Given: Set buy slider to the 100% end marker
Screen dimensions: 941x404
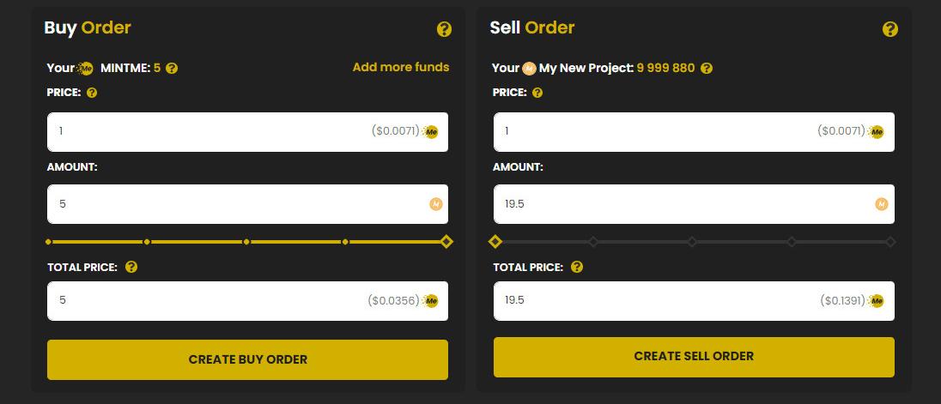Looking at the screenshot, I should (x=446, y=242).
